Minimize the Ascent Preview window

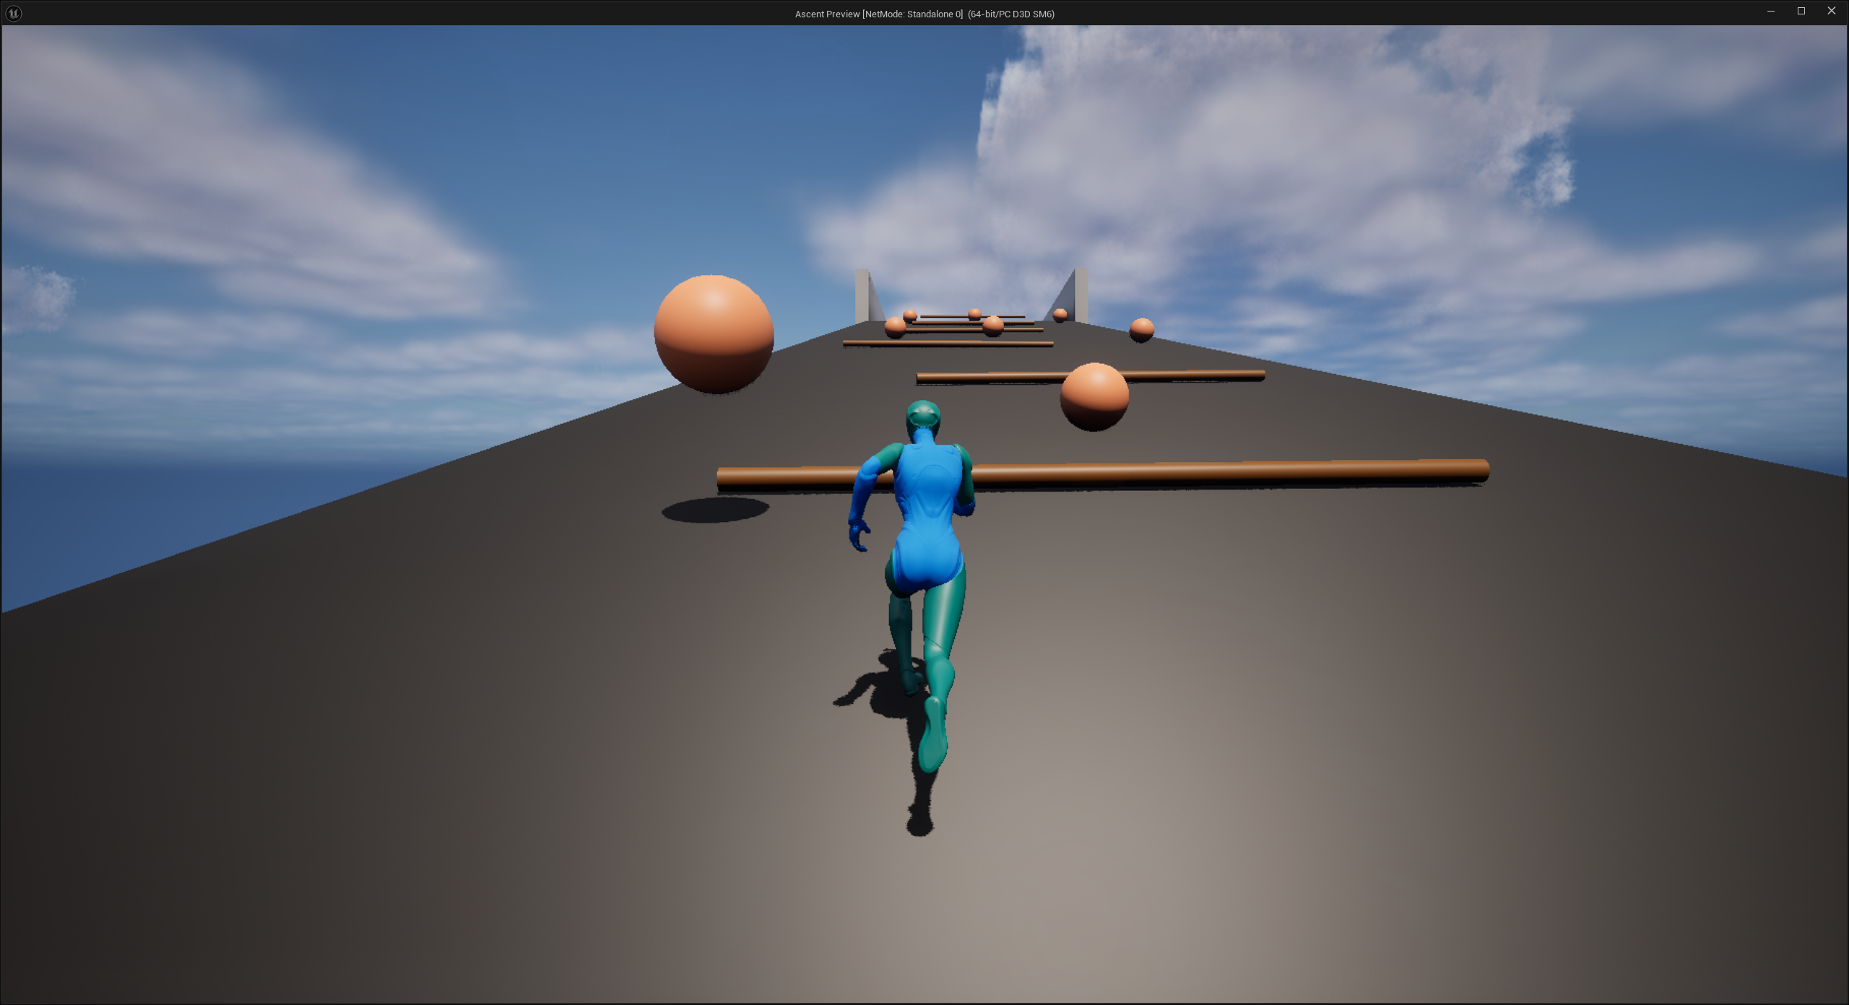point(1770,12)
